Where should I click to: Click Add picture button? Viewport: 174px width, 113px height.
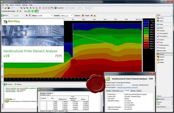point(164,99)
